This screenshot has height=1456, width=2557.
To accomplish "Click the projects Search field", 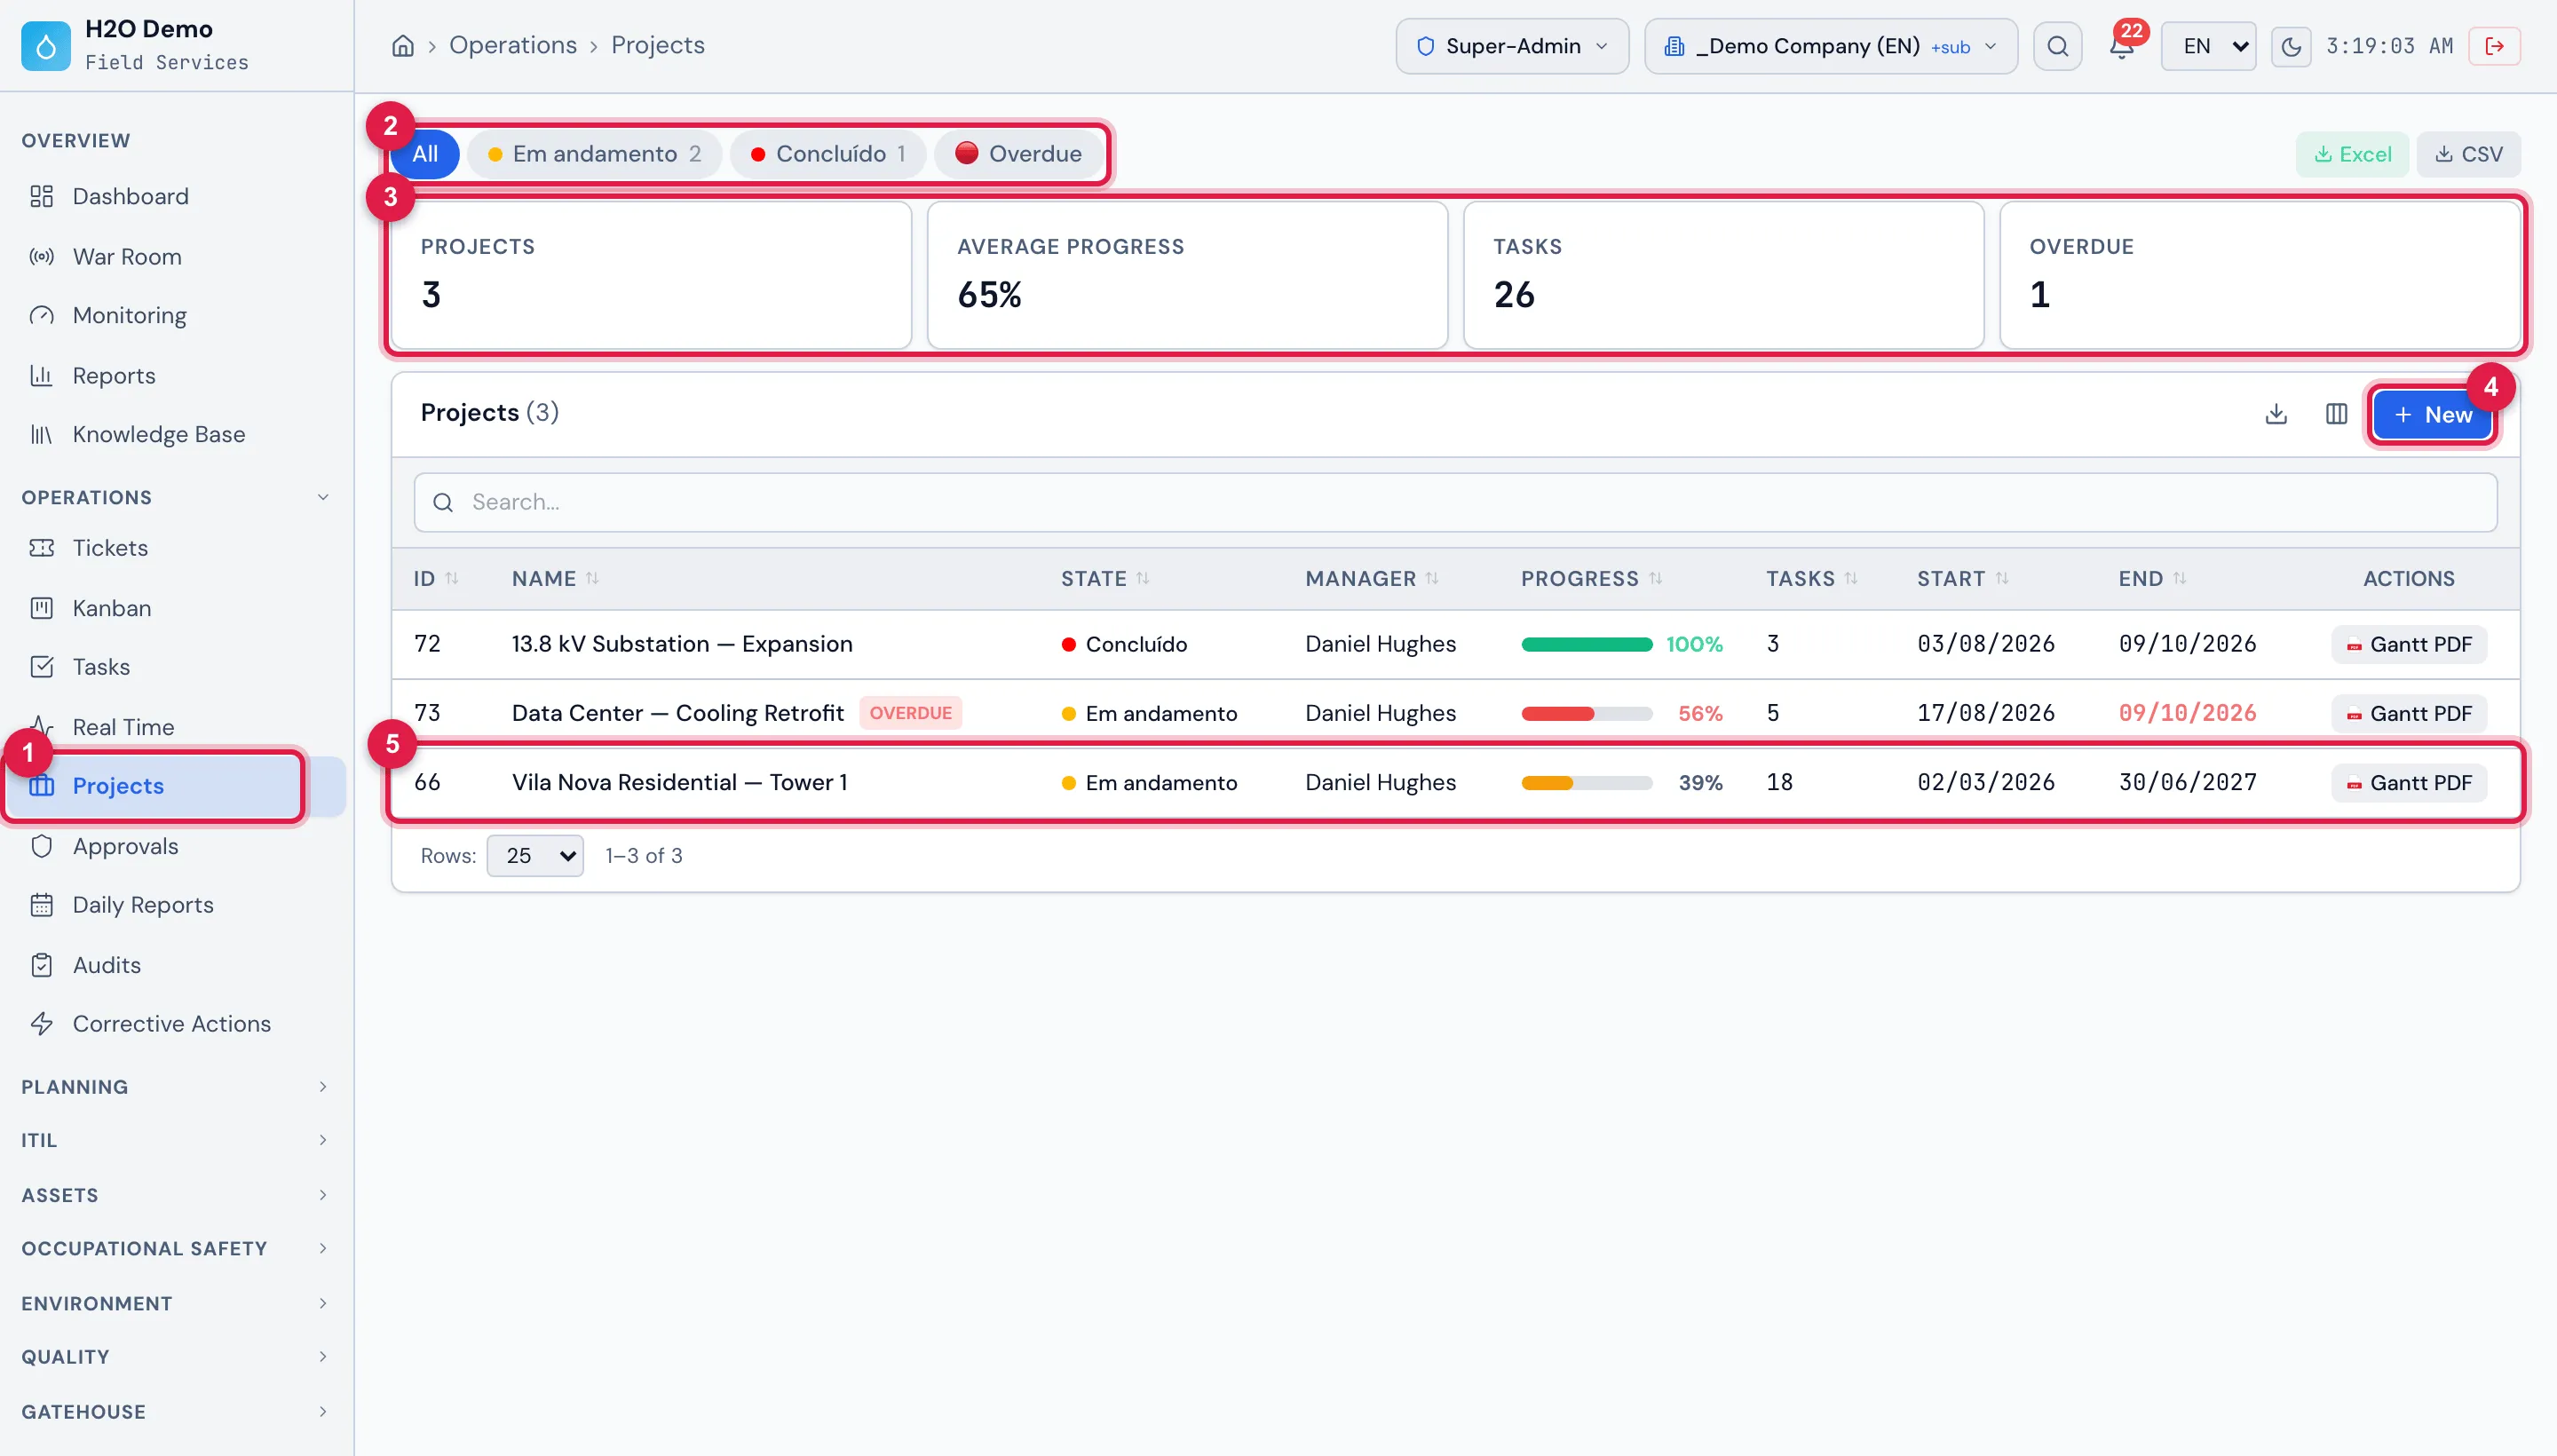I will point(1455,503).
